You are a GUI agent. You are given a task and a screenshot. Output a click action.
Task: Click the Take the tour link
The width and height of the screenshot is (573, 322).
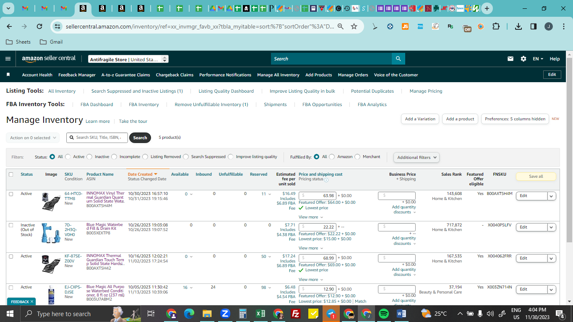[x=133, y=121]
